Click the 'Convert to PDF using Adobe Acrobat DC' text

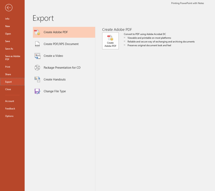coord(145,34)
